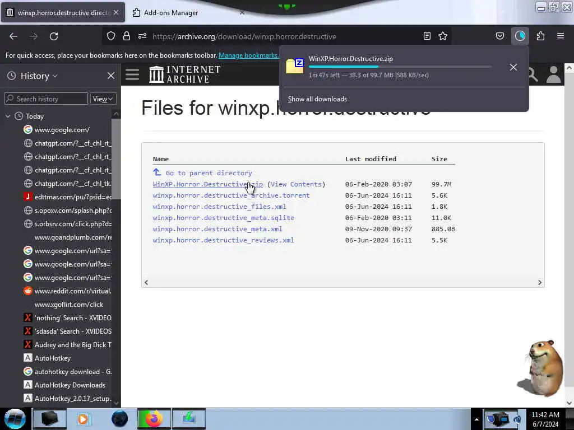Open winxp.horror.destructive_meta.sqlite

tap(223, 218)
